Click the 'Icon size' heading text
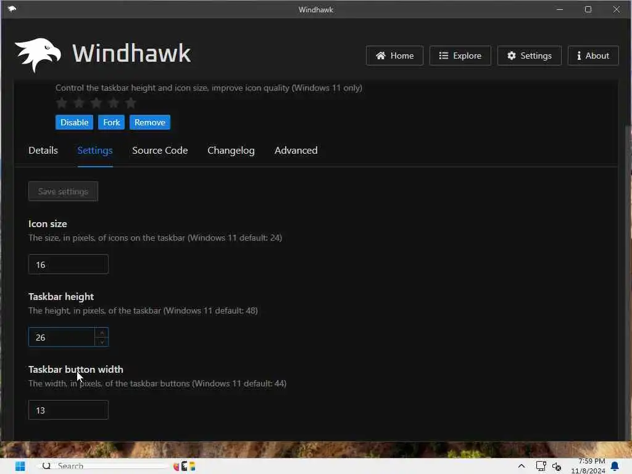This screenshot has width=632, height=474. [48, 223]
